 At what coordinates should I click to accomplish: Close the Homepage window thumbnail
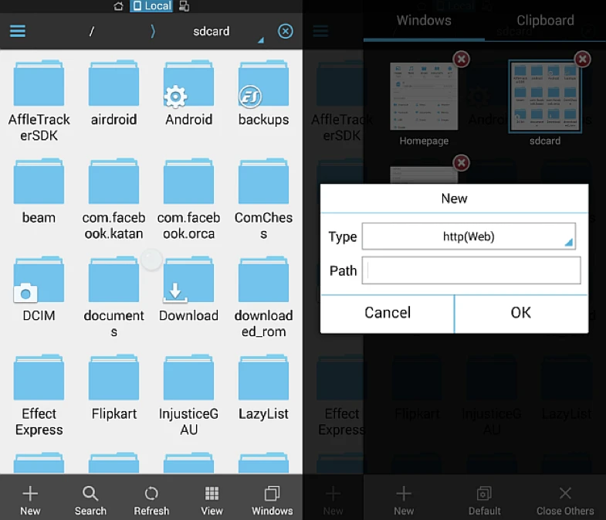pyautogui.click(x=461, y=59)
